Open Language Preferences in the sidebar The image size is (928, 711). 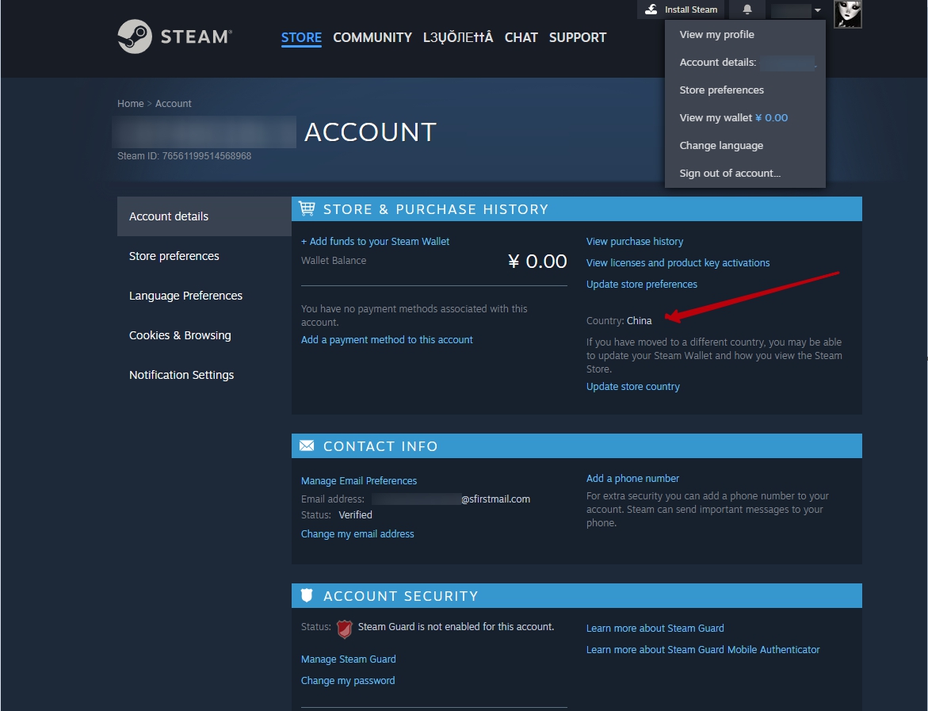tap(204, 296)
